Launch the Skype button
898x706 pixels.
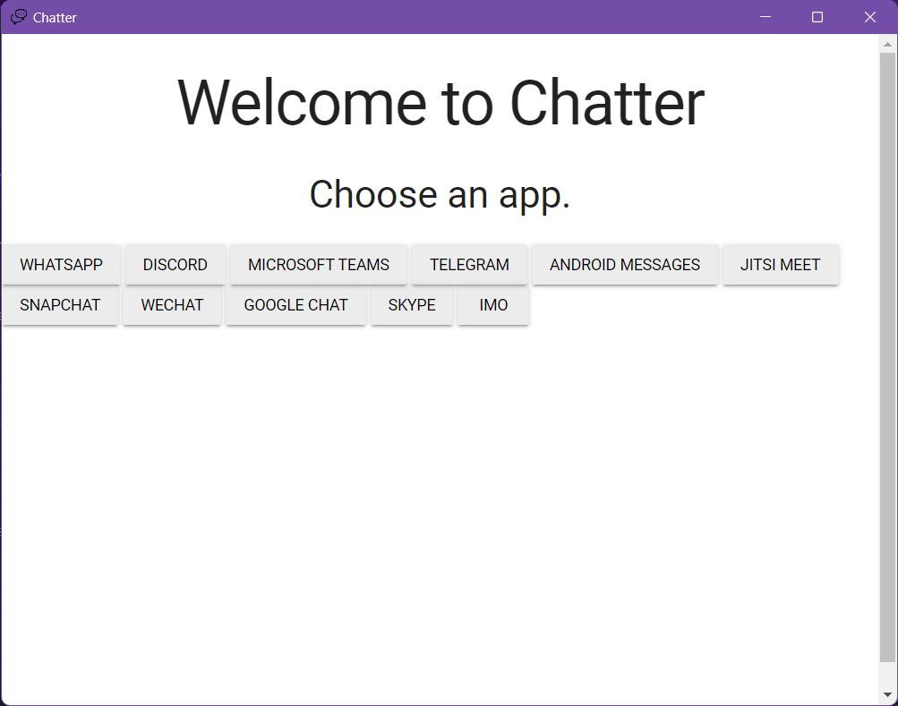point(412,304)
